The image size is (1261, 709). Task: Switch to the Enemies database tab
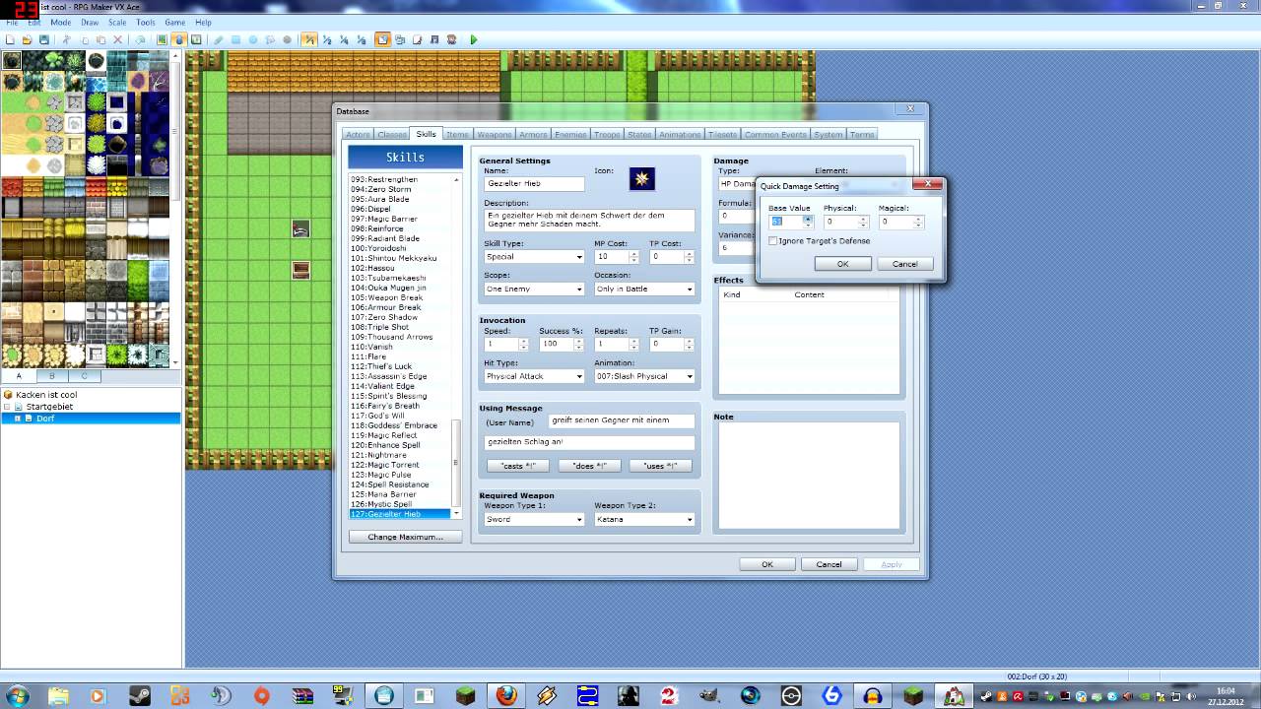(x=570, y=134)
